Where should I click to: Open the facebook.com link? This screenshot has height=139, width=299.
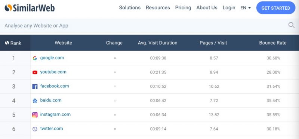(x=55, y=86)
